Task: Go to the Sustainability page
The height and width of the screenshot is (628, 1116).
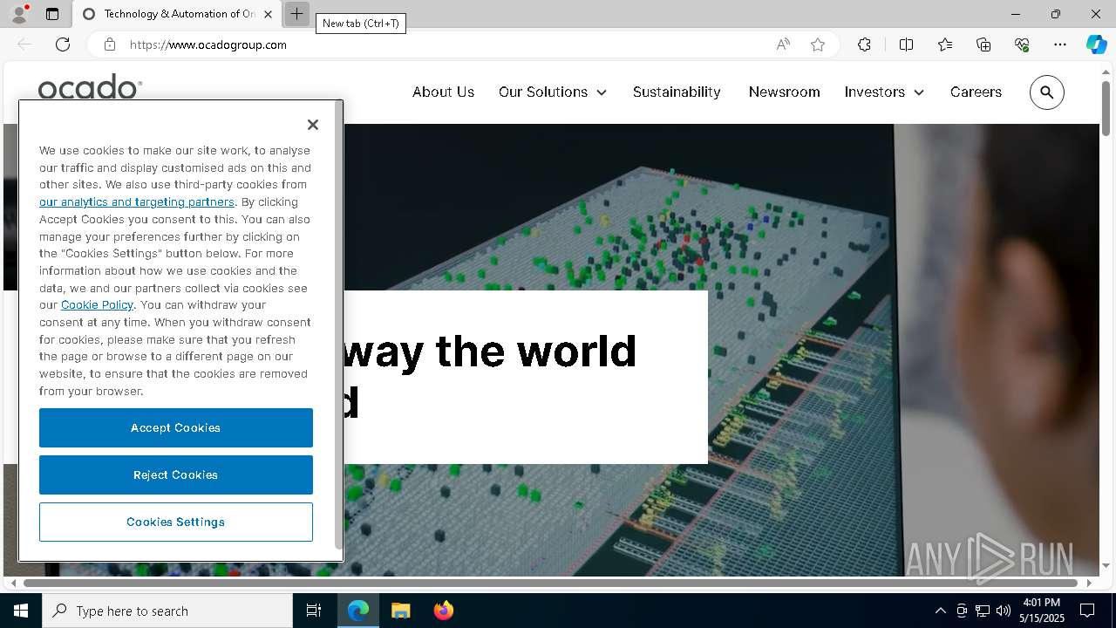Action: point(677,92)
